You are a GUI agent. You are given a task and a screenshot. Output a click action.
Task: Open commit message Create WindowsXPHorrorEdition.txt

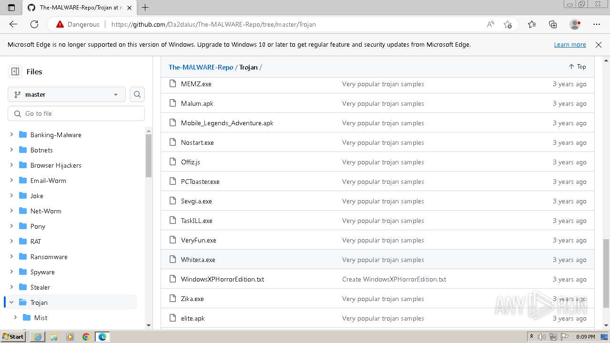(x=394, y=279)
